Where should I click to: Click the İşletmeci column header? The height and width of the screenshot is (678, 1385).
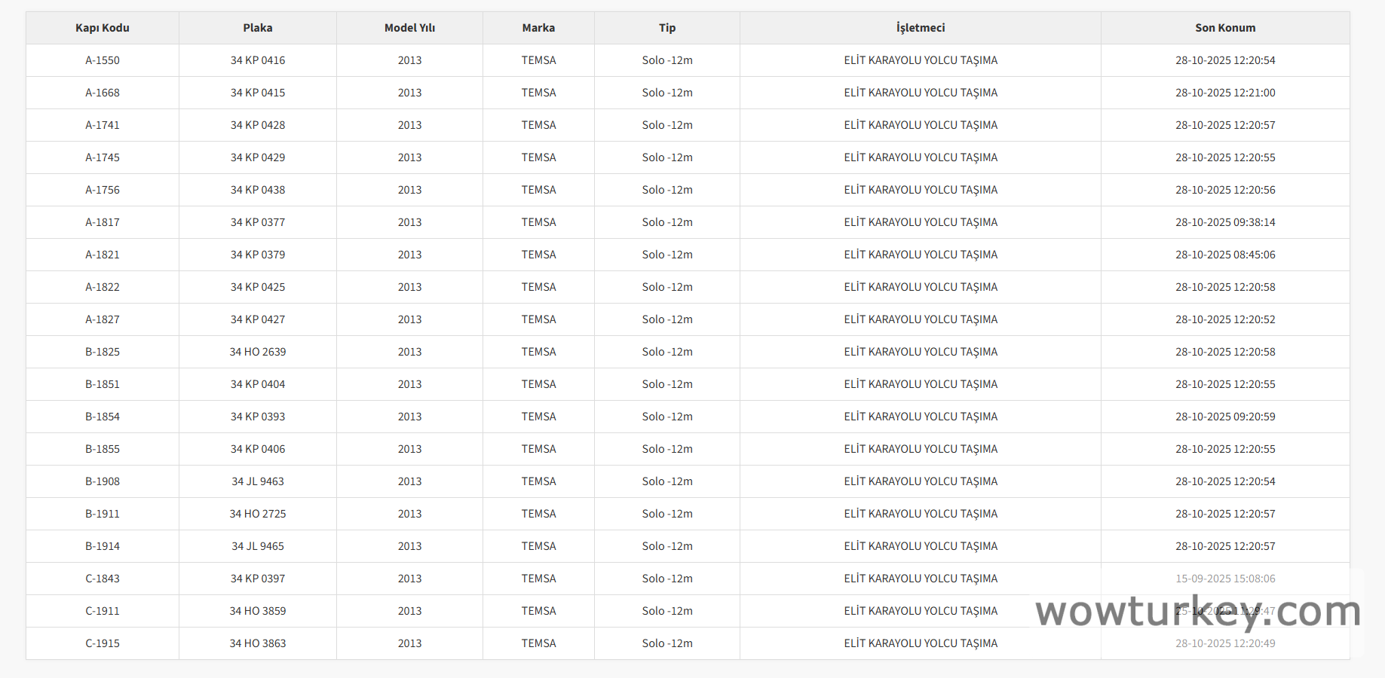click(920, 28)
